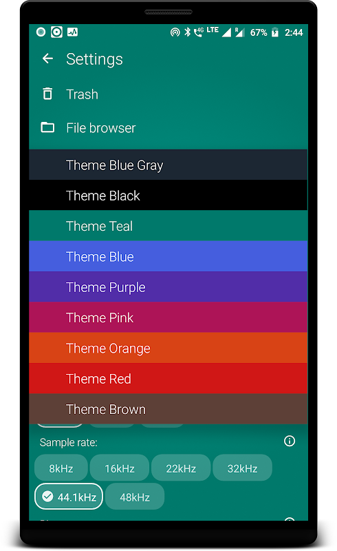Set sample rate to 32kHz
337x551 pixels.
[243, 468]
